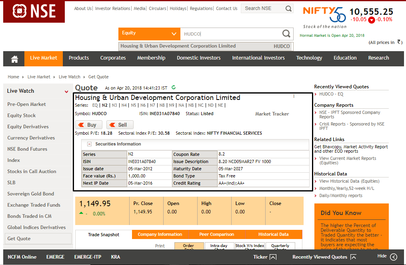Select the EQ series link

(95, 106)
